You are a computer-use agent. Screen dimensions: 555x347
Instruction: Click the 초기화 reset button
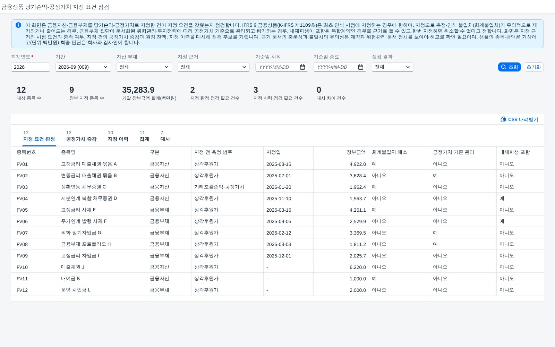point(534,67)
